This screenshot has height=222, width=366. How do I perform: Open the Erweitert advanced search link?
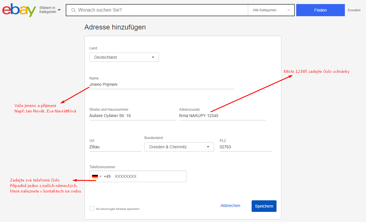pos(354,10)
